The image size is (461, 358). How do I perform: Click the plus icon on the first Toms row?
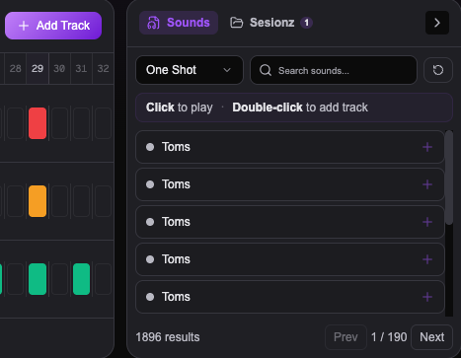coord(427,147)
